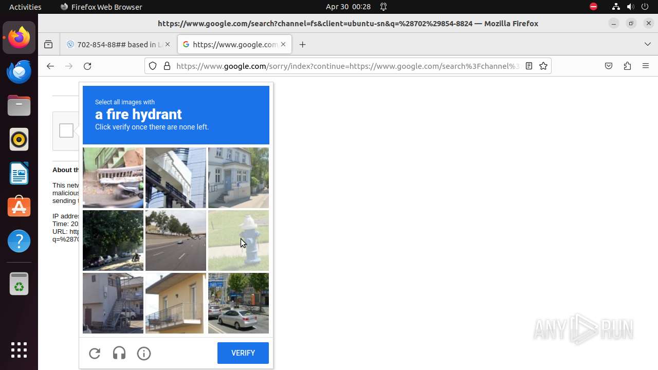Tick the I'm not a robot checkbox
Viewport: 658px width, 370px height.
point(66,131)
